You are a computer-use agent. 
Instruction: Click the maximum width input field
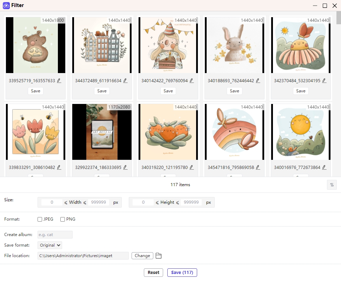(x=99, y=202)
